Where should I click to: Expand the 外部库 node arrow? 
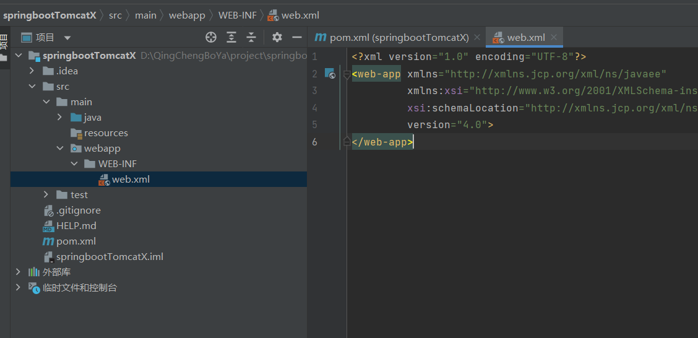click(x=18, y=272)
